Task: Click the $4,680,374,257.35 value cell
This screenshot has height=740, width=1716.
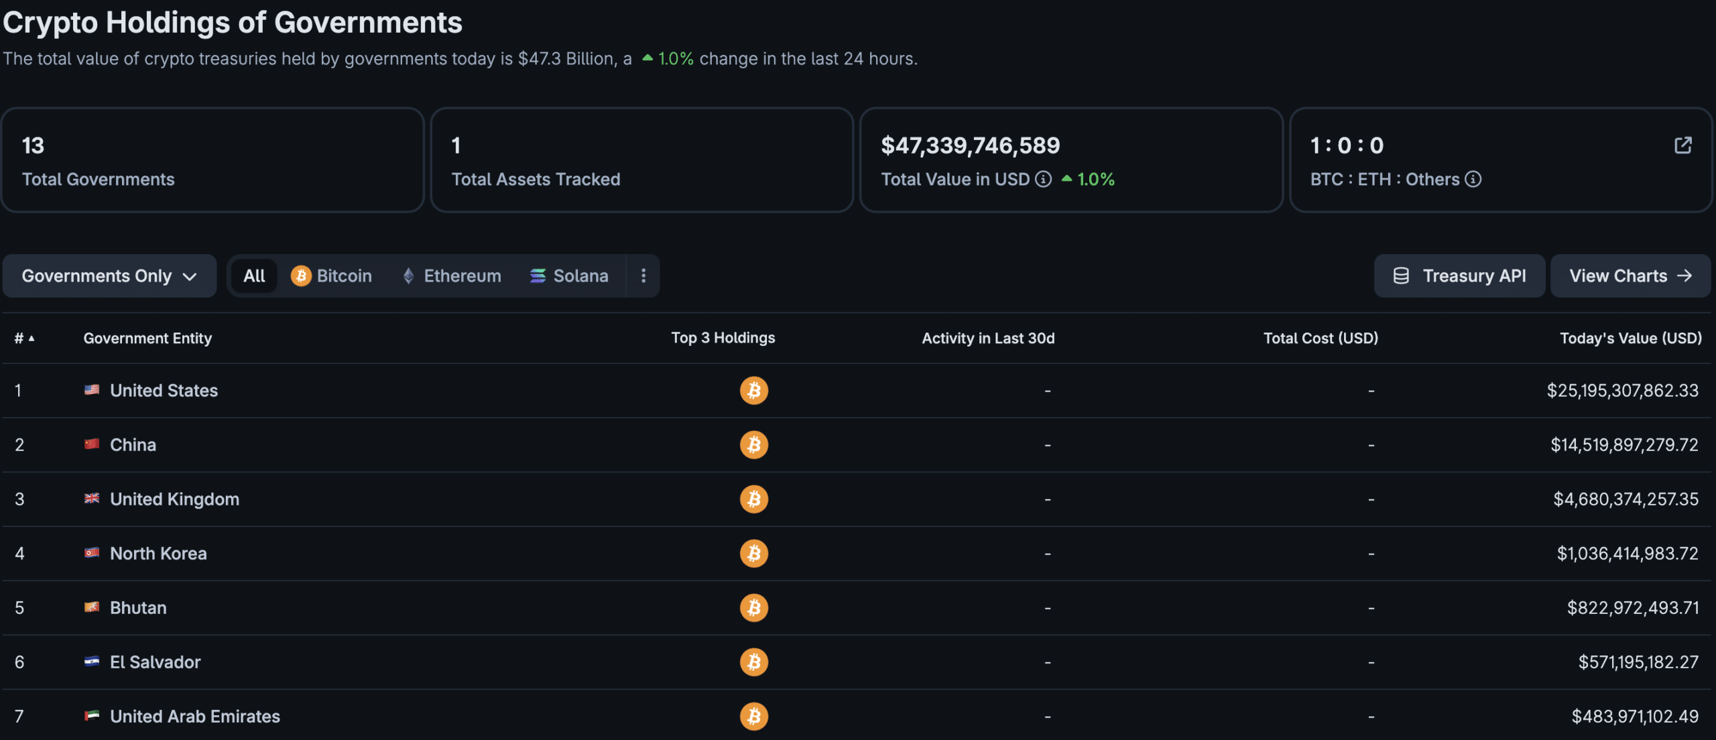Action: pyautogui.click(x=1626, y=499)
